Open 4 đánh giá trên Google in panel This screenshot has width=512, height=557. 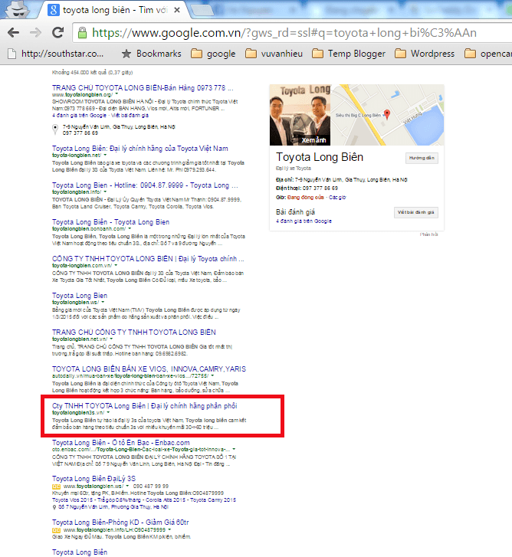[x=304, y=221]
